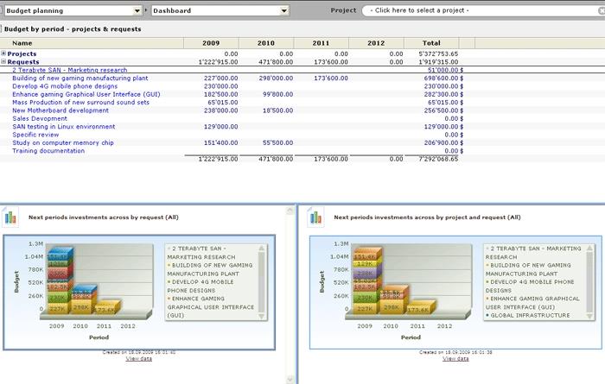The width and height of the screenshot is (605, 384).
Task: Click the 55'500.00 cell for memory chip study
Action: pos(277,142)
